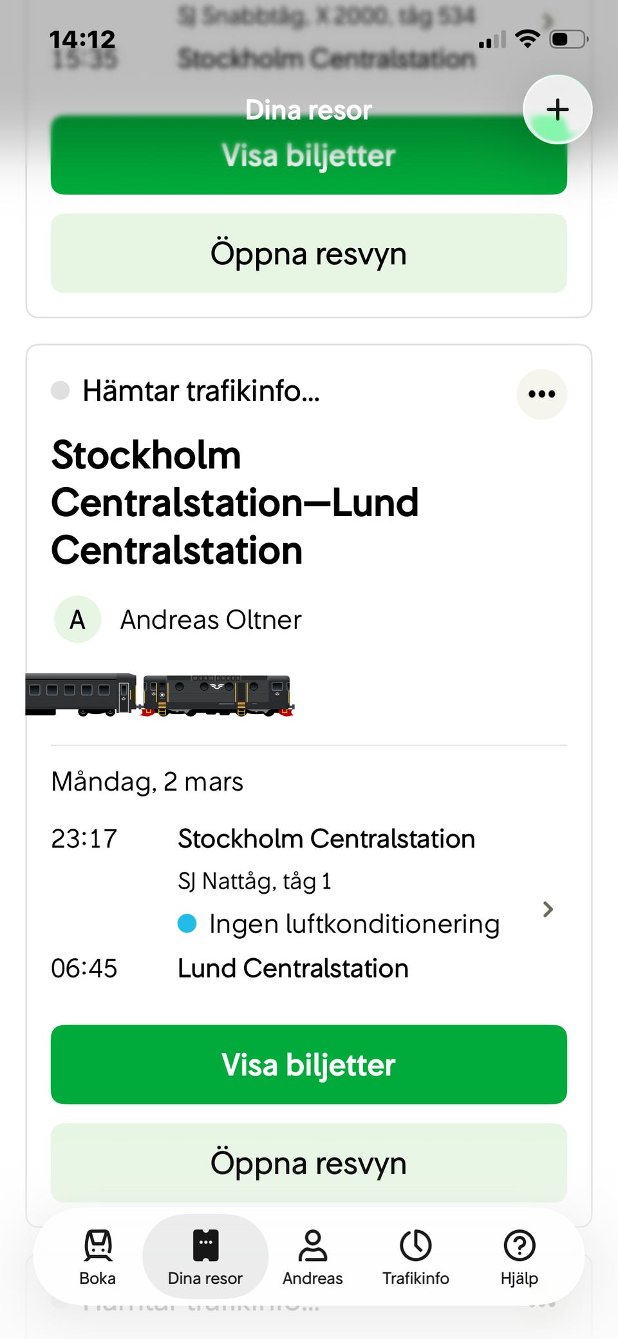The height and width of the screenshot is (1339, 618).
Task: Open the Stockholm Centralstation–Lund Centralstation trip title
Action: tap(235, 503)
